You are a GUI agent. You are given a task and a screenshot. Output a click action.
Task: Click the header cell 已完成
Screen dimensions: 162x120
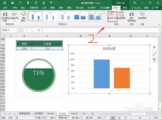[x=47, y=44]
